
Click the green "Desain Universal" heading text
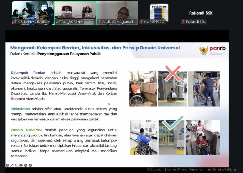(26, 130)
